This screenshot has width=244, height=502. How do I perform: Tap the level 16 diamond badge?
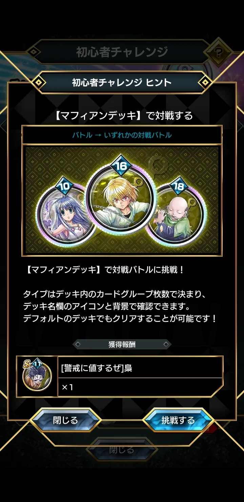pos(121,166)
